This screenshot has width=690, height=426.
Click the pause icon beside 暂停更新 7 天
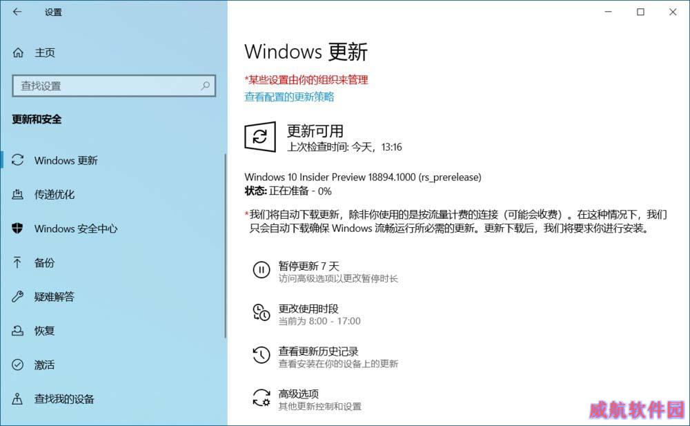pyautogui.click(x=262, y=269)
